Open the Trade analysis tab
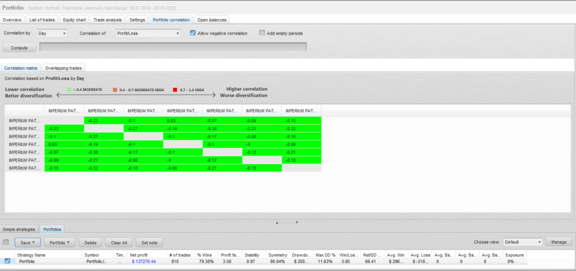Viewport: 576px width, 271px height. 107,20
